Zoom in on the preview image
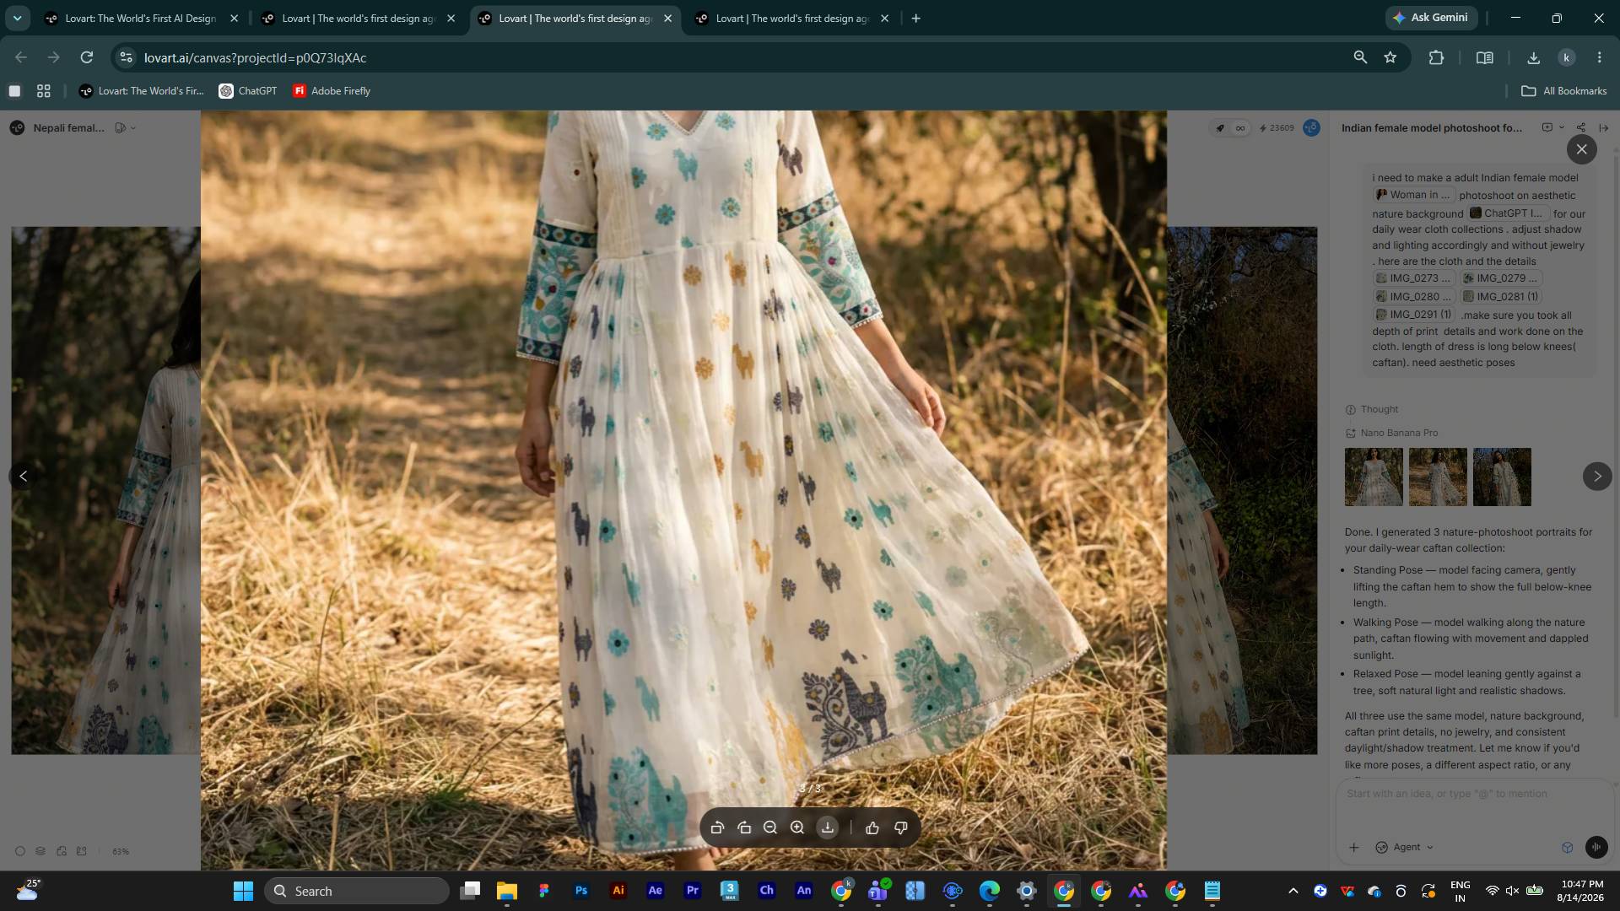The height and width of the screenshot is (911, 1620). 797,827
